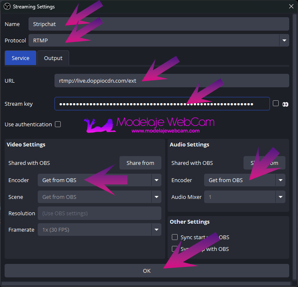Open the Scene dropdown

(x=99, y=197)
